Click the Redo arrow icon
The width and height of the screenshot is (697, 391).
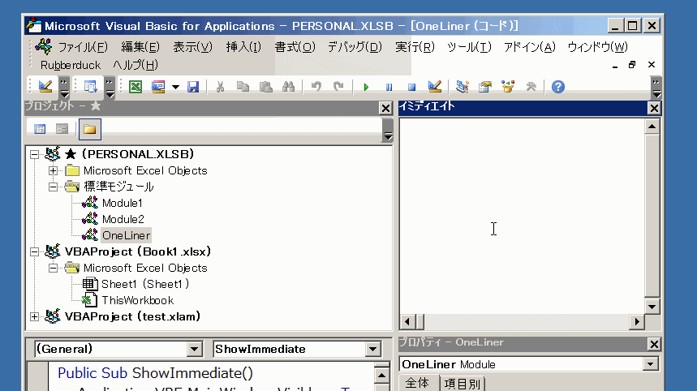[338, 86]
